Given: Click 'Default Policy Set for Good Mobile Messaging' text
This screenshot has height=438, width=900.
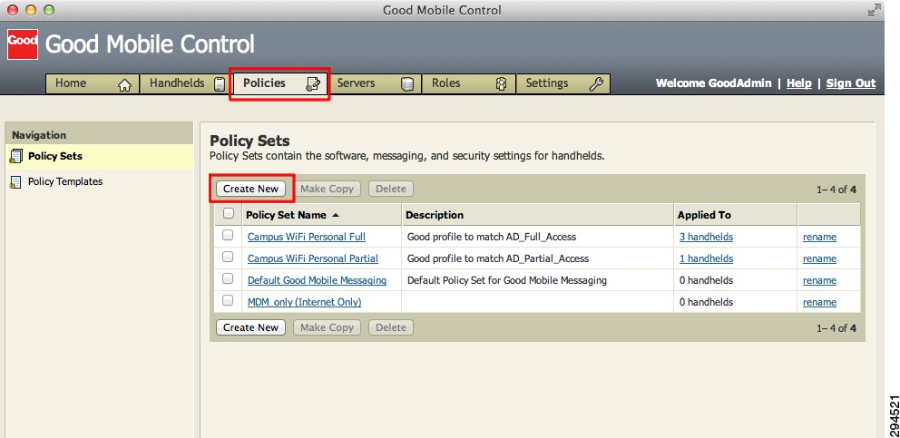Looking at the screenshot, I should pyautogui.click(x=507, y=280).
